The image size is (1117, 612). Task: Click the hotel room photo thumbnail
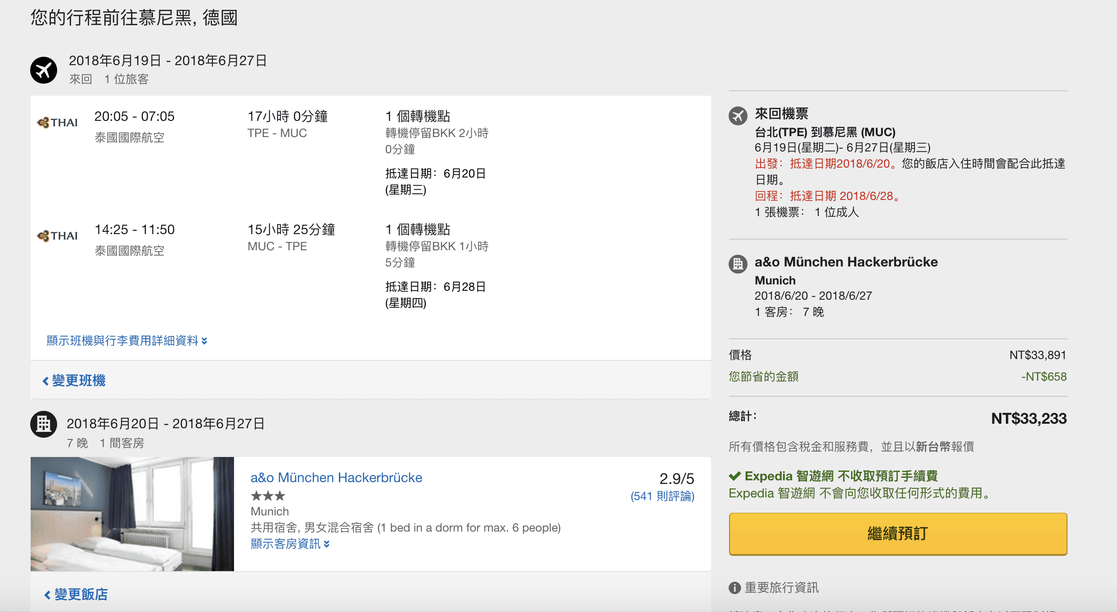tap(132, 514)
